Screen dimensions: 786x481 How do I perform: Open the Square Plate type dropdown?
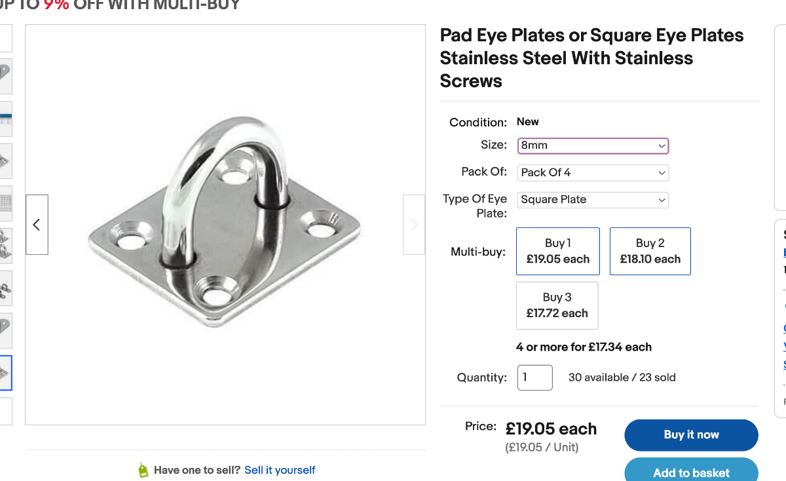[x=593, y=199]
